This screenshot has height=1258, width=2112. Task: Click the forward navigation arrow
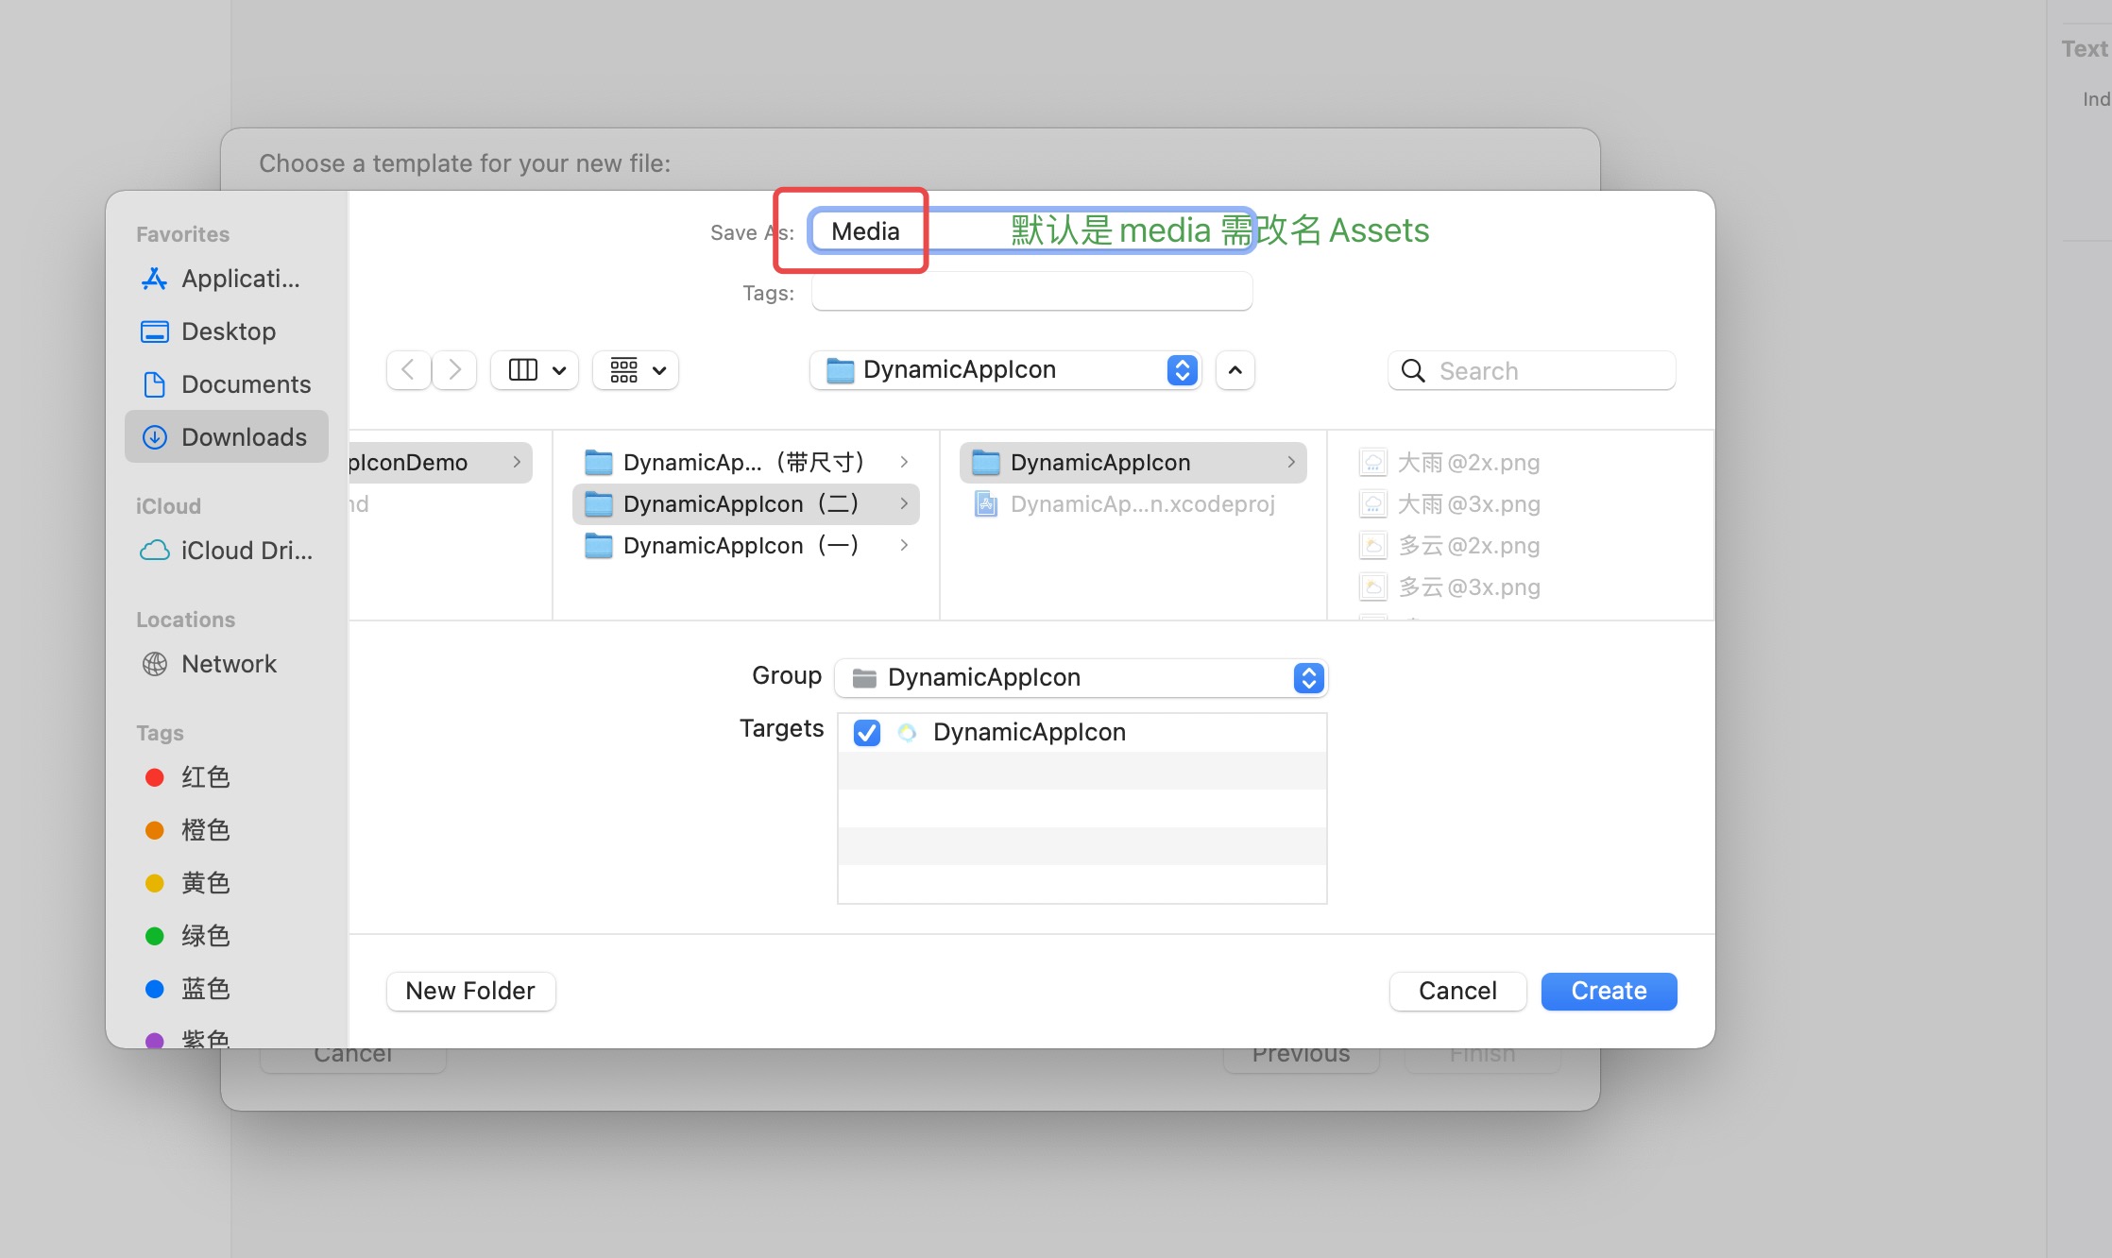click(x=454, y=369)
